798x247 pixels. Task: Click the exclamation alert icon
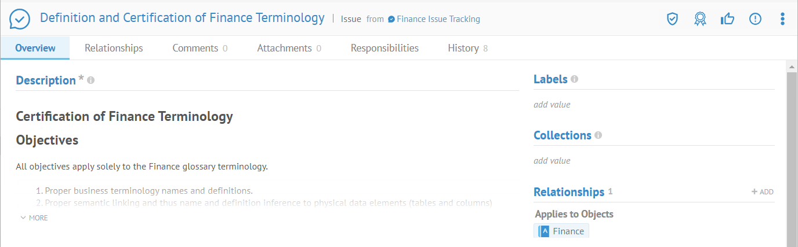coord(755,19)
